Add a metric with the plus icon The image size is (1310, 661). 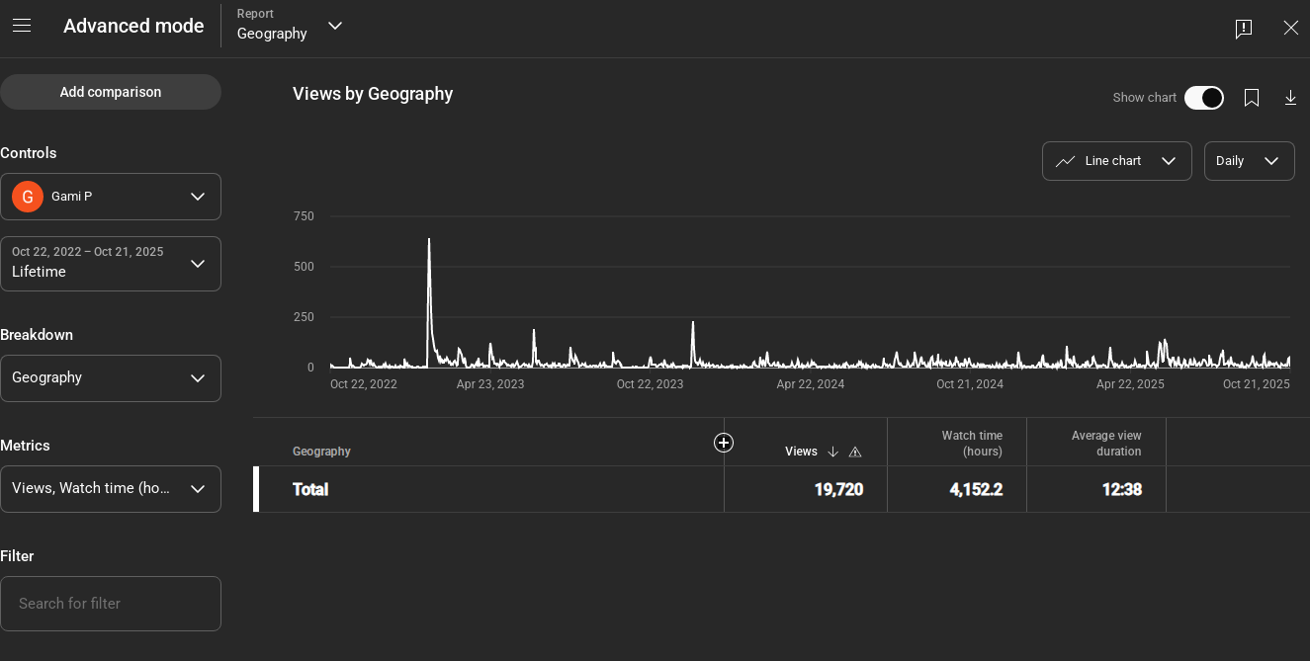pos(724,443)
